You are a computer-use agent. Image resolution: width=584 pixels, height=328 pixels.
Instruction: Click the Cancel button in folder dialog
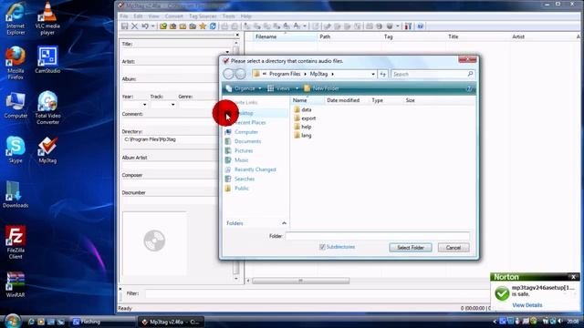tap(454, 248)
